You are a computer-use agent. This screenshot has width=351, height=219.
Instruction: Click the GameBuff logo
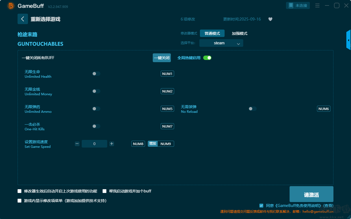(x=10, y=5)
